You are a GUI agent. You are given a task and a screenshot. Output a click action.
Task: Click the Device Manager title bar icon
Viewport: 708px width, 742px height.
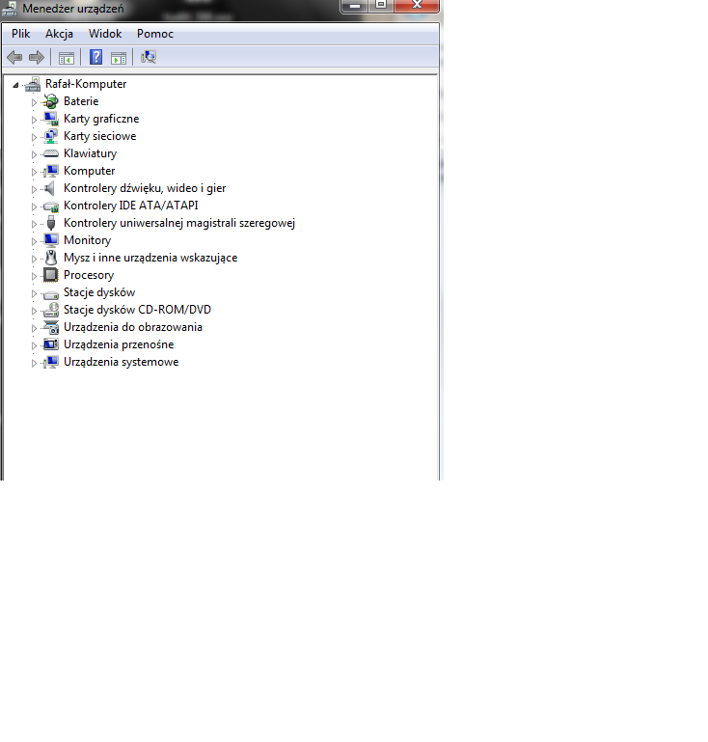click(x=10, y=9)
